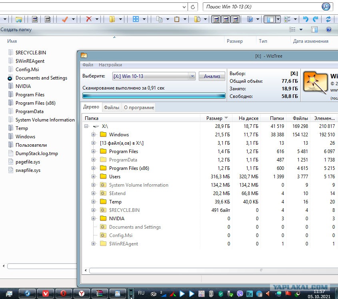Toggle last of three grouped window-view buttons
Viewport: 338px width, 299px height.
236,20
